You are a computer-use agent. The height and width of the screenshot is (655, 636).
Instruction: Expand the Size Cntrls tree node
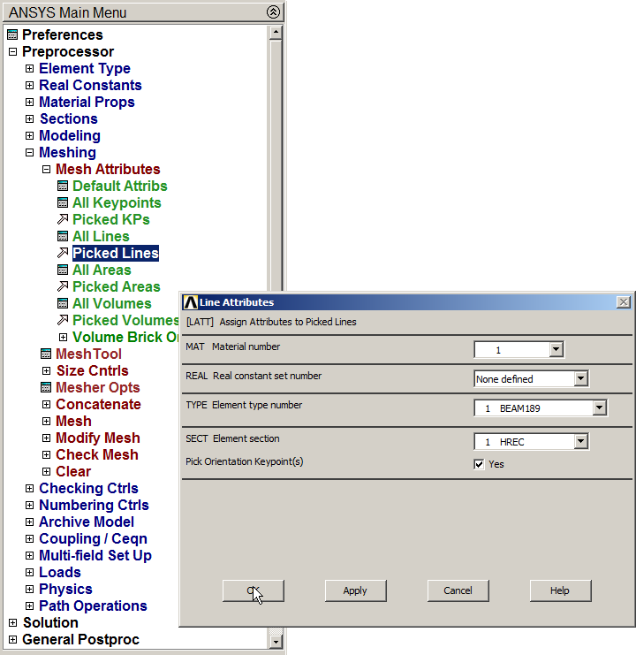[47, 371]
